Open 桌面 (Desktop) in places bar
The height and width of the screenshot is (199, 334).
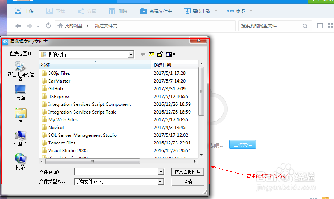coord(20,92)
